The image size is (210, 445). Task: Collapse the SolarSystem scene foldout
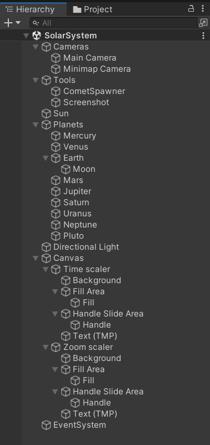[26, 36]
